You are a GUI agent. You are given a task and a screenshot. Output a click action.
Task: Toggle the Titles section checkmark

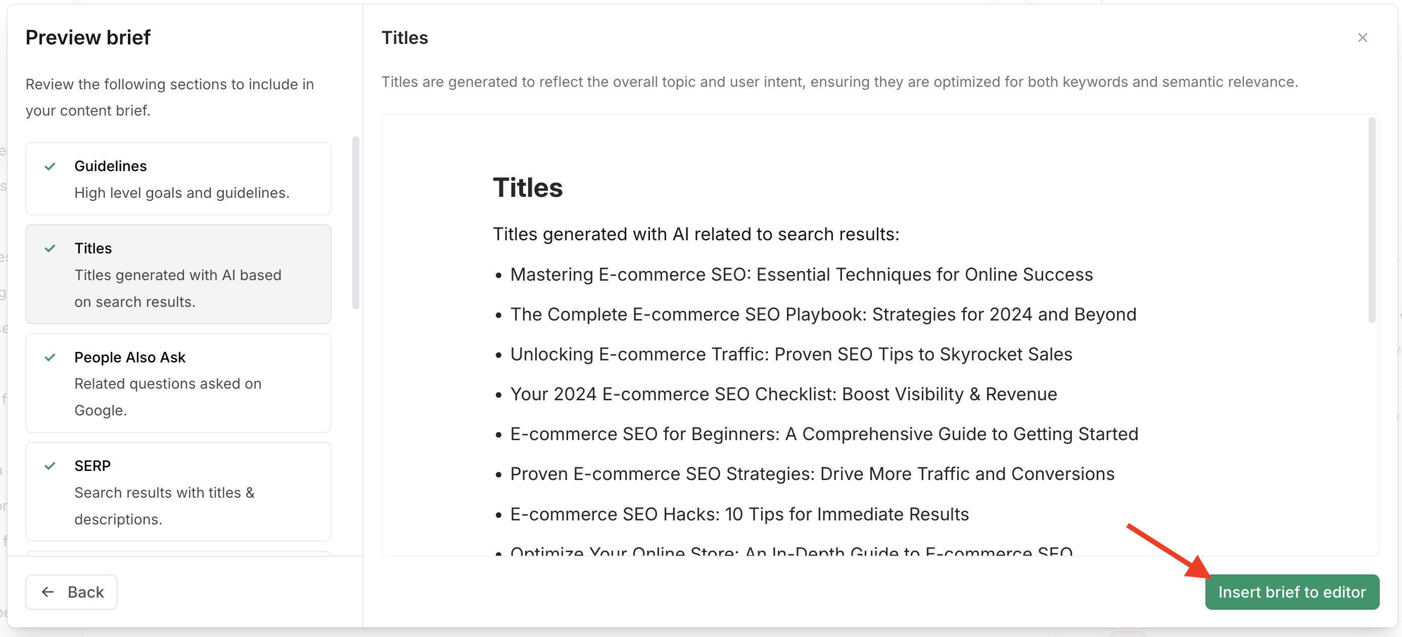[50, 248]
